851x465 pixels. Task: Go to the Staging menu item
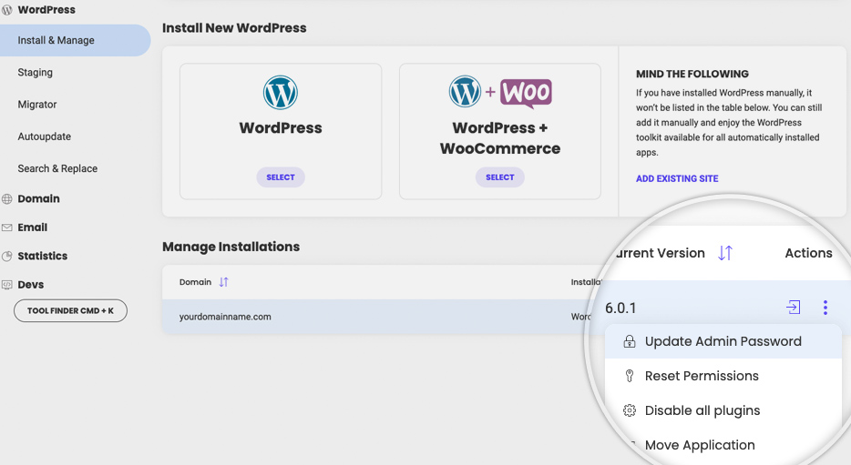coord(36,72)
